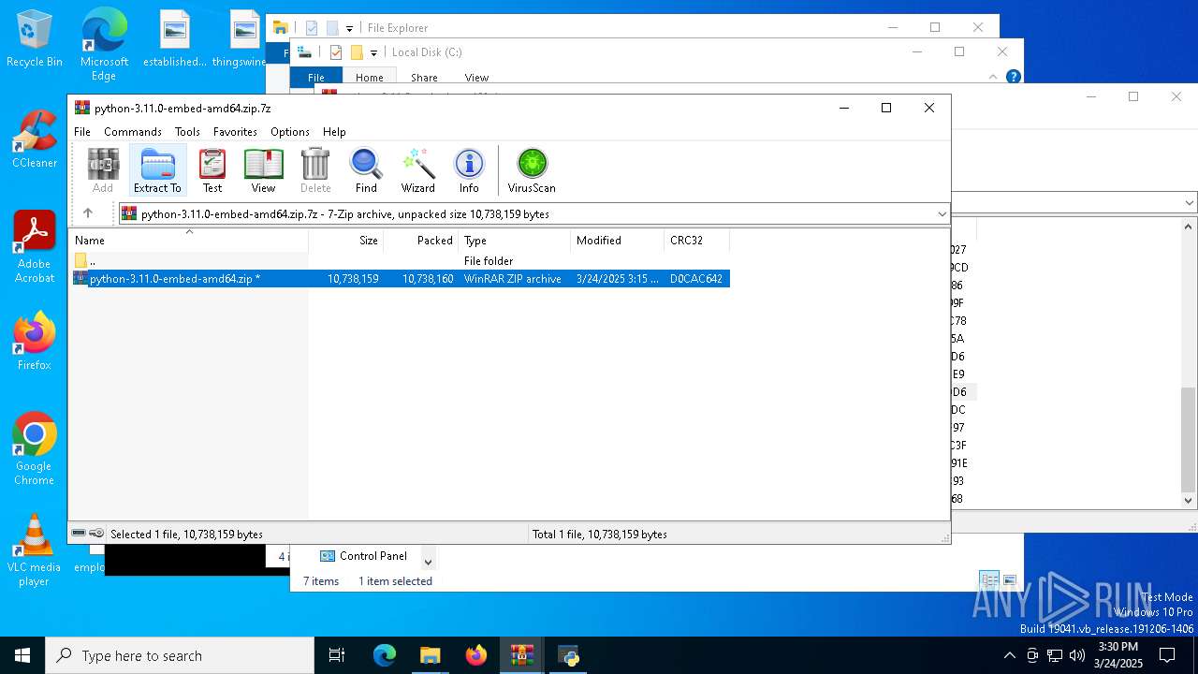The width and height of the screenshot is (1198, 674).
Task: Launch Firefox desktop shortcut
Action: pyautogui.click(x=35, y=342)
